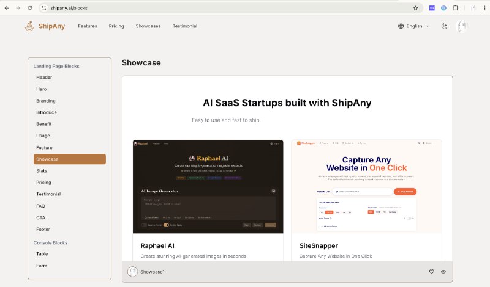Open site information icon in address bar

[44, 8]
